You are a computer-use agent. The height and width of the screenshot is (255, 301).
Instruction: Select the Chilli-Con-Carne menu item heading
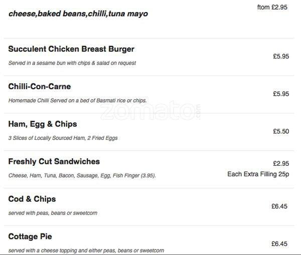(x=40, y=87)
